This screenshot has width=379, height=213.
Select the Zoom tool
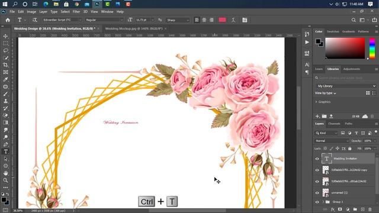(x=5, y=180)
